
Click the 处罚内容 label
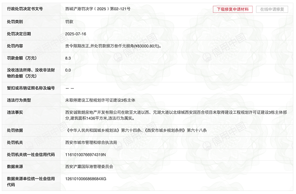point(15,46)
